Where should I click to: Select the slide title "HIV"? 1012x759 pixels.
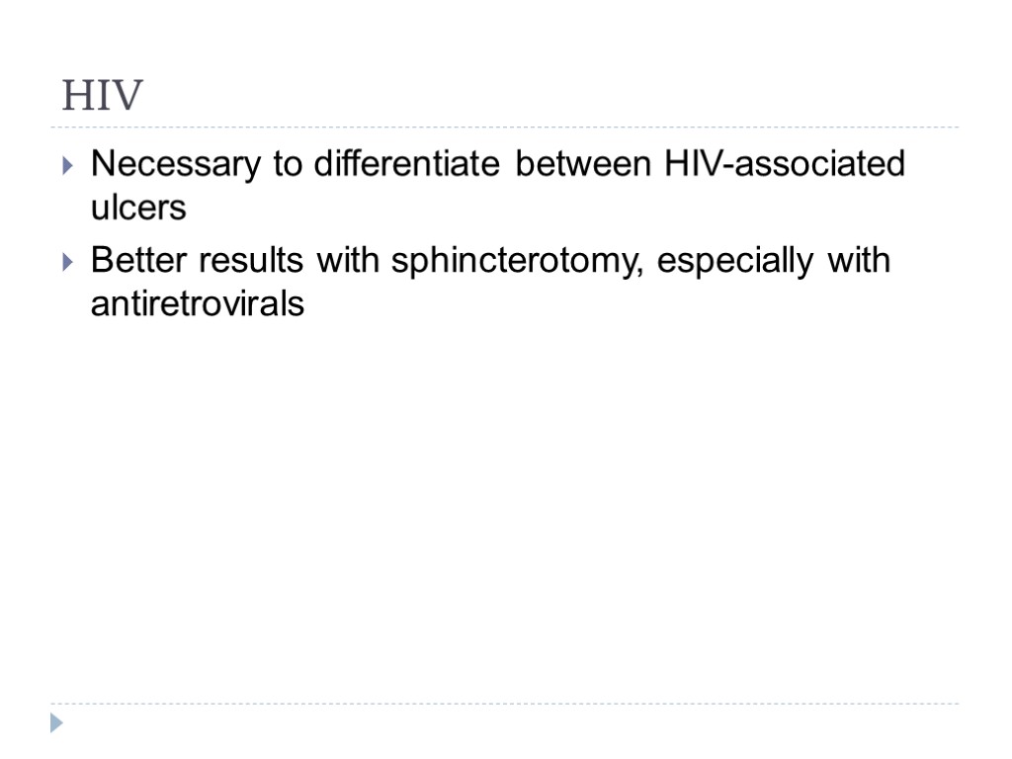coord(102,96)
